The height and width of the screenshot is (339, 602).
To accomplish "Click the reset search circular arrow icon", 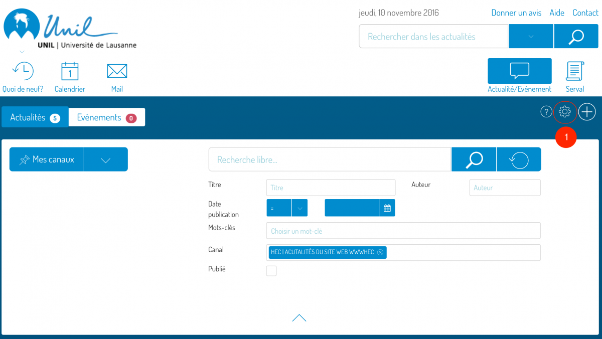I will pos(519,159).
